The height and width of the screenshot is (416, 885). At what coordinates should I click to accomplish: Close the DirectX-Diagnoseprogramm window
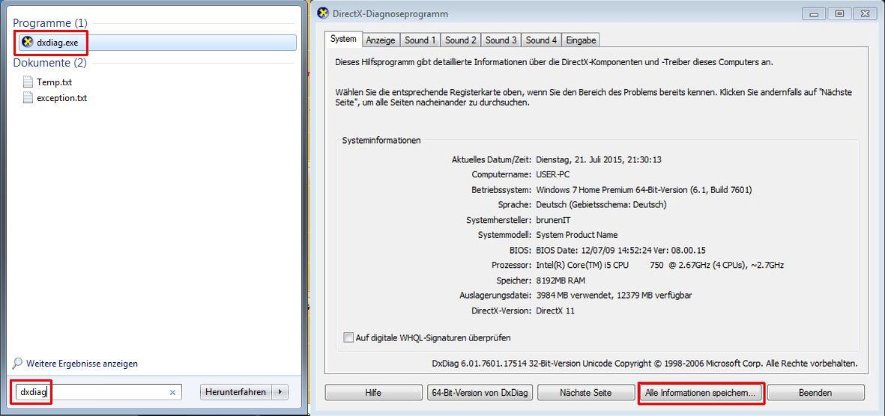pos(866,13)
